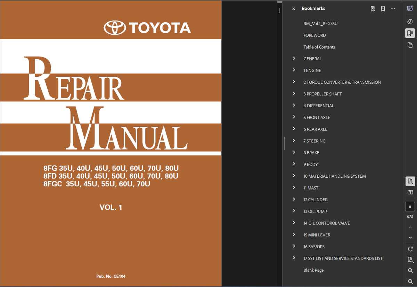Go to '15 MINI LEVER' bookmark label
Image resolution: width=417 pixels, height=287 pixels.
coord(317,235)
